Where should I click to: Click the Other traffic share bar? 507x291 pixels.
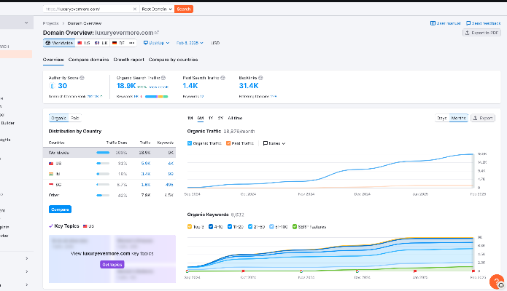[x=103, y=195]
